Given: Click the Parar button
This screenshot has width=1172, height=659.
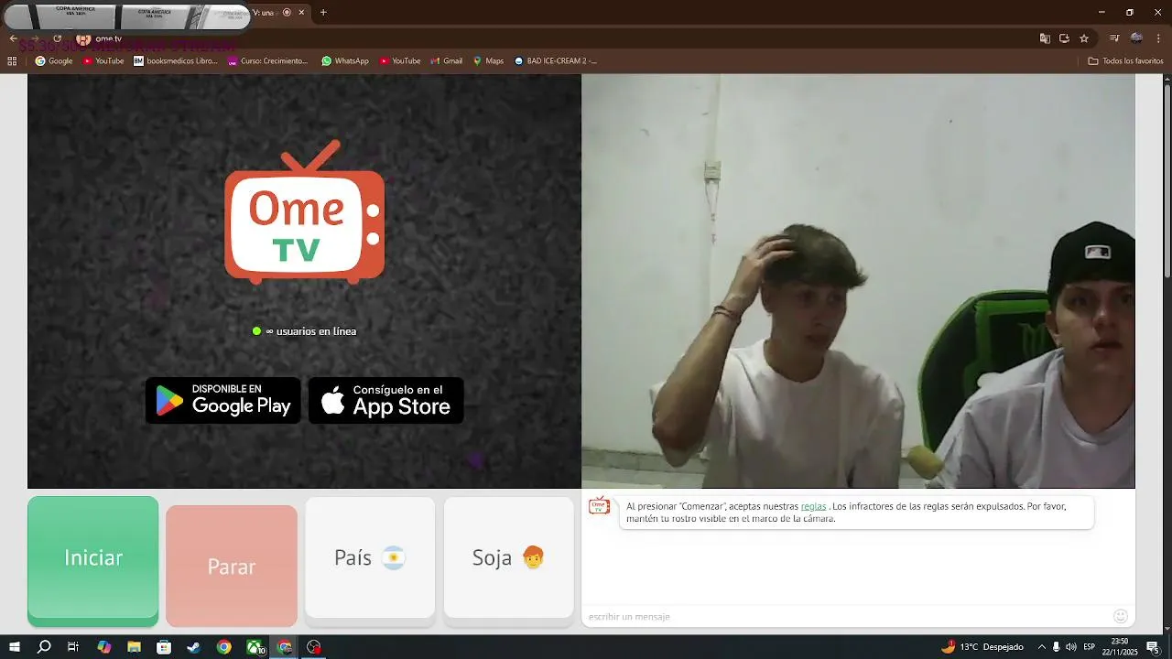Looking at the screenshot, I should click(x=232, y=567).
